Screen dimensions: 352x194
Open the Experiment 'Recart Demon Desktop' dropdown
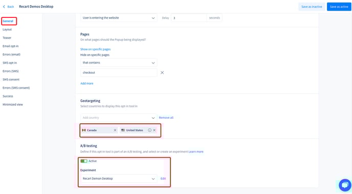(x=119, y=179)
